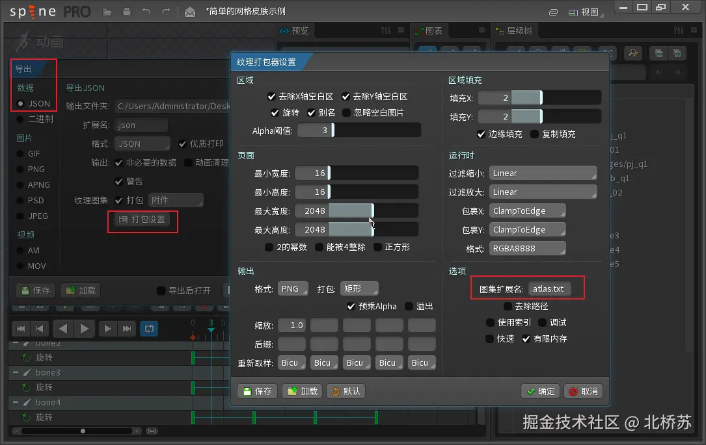Toggle the loop playback icon
This screenshot has width=706, height=445.
150,329
